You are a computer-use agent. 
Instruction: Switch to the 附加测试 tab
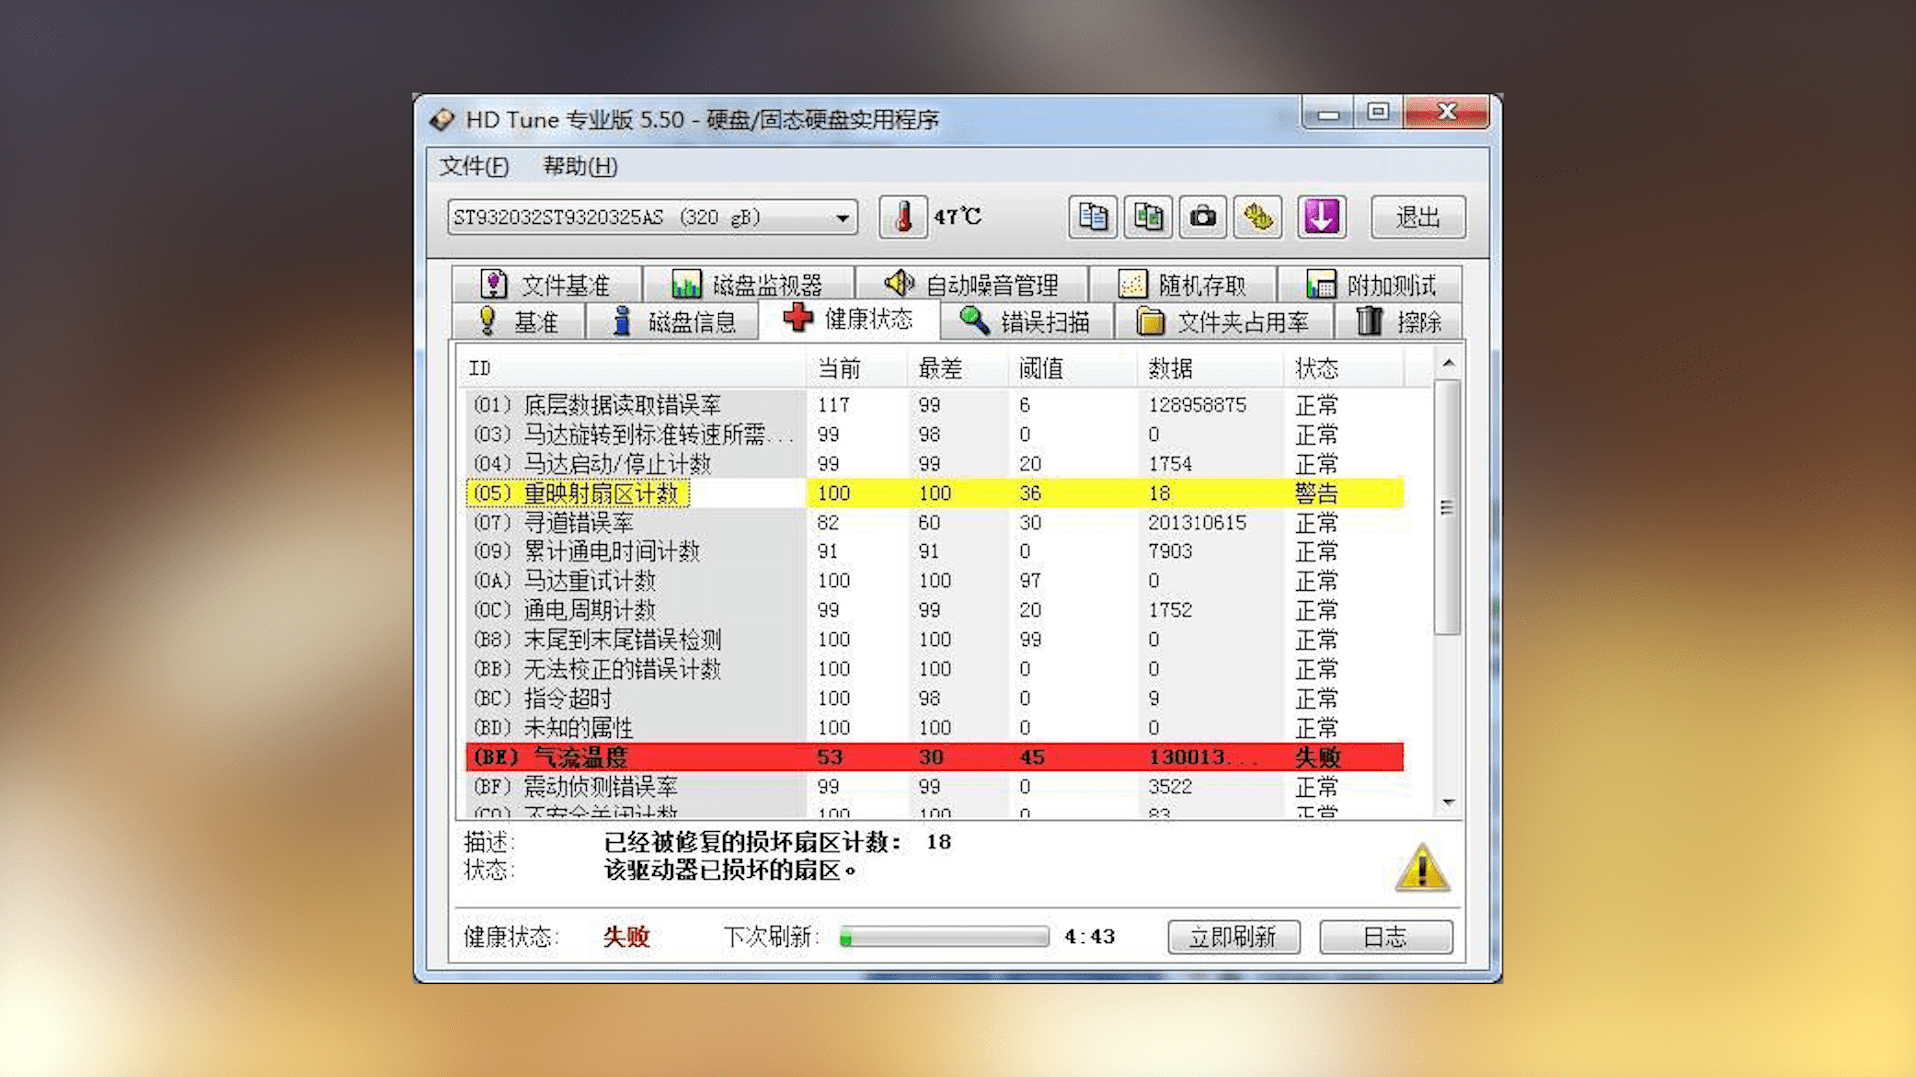(x=1371, y=285)
